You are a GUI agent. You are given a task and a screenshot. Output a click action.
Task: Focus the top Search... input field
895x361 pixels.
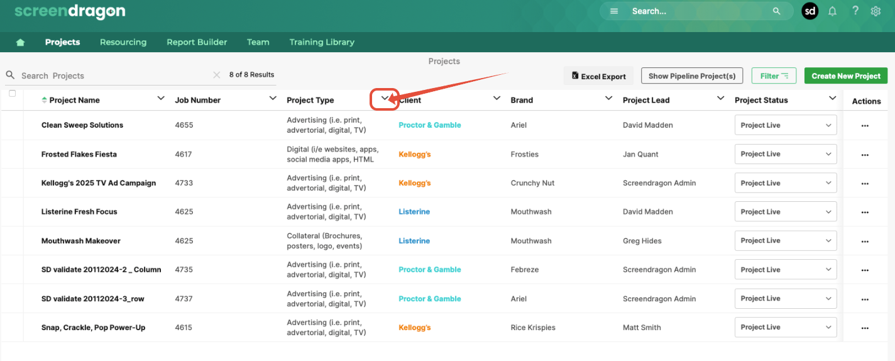pyautogui.click(x=698, y=11)
